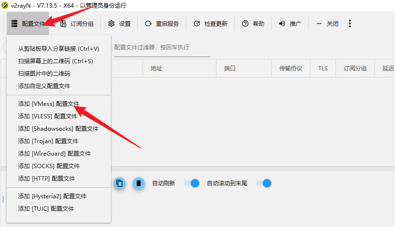Toggle the 自动滚动到末尾 switch
The height and width of the screenshot is (227, 395).
tap(263, 183)
